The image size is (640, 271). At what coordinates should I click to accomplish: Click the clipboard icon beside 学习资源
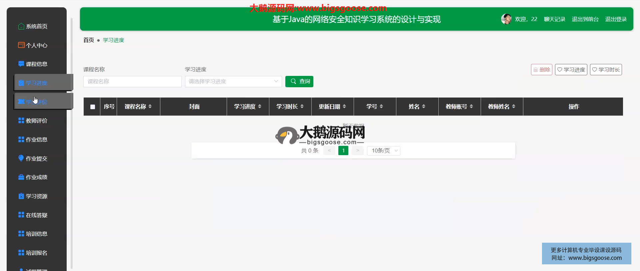21,196
